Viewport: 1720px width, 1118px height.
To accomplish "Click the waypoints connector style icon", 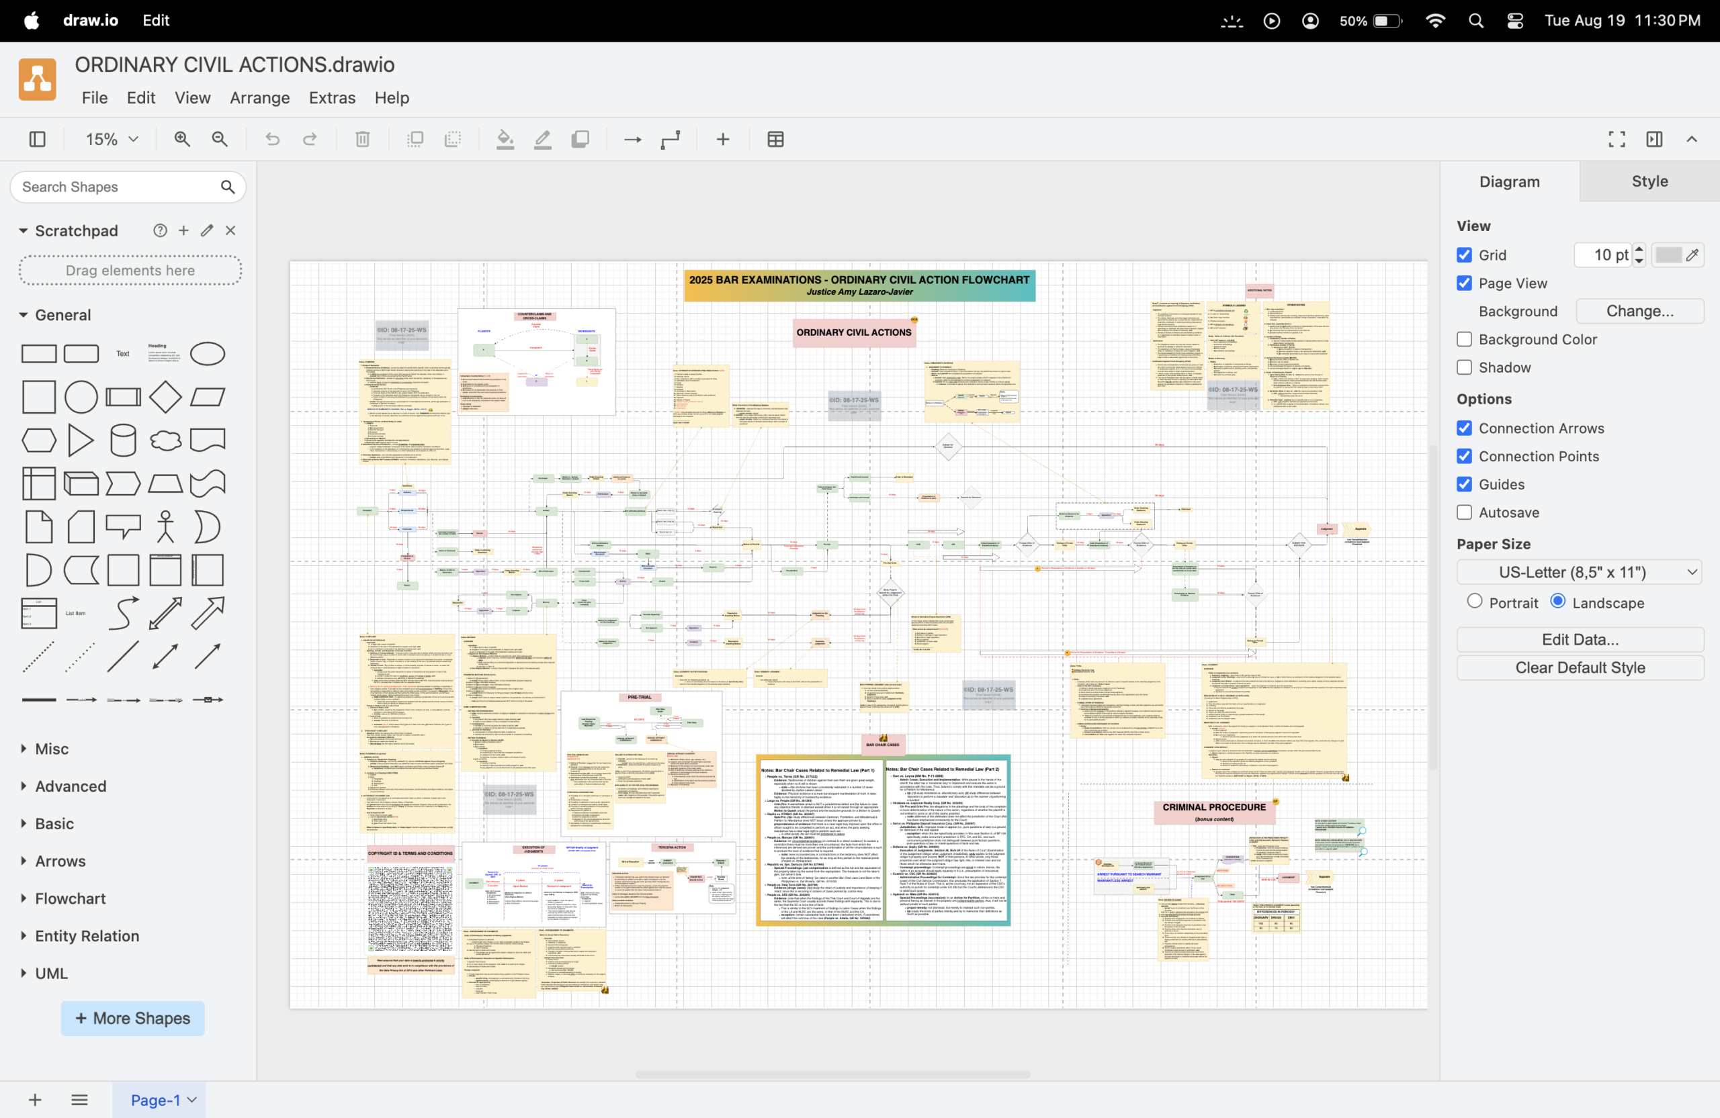I will point(670,140).
